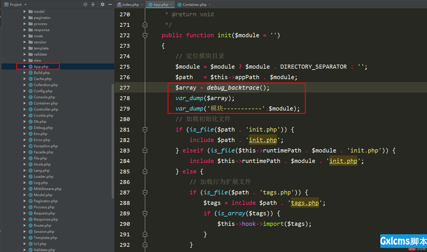Open Request.php from project tree

[44, 213]
